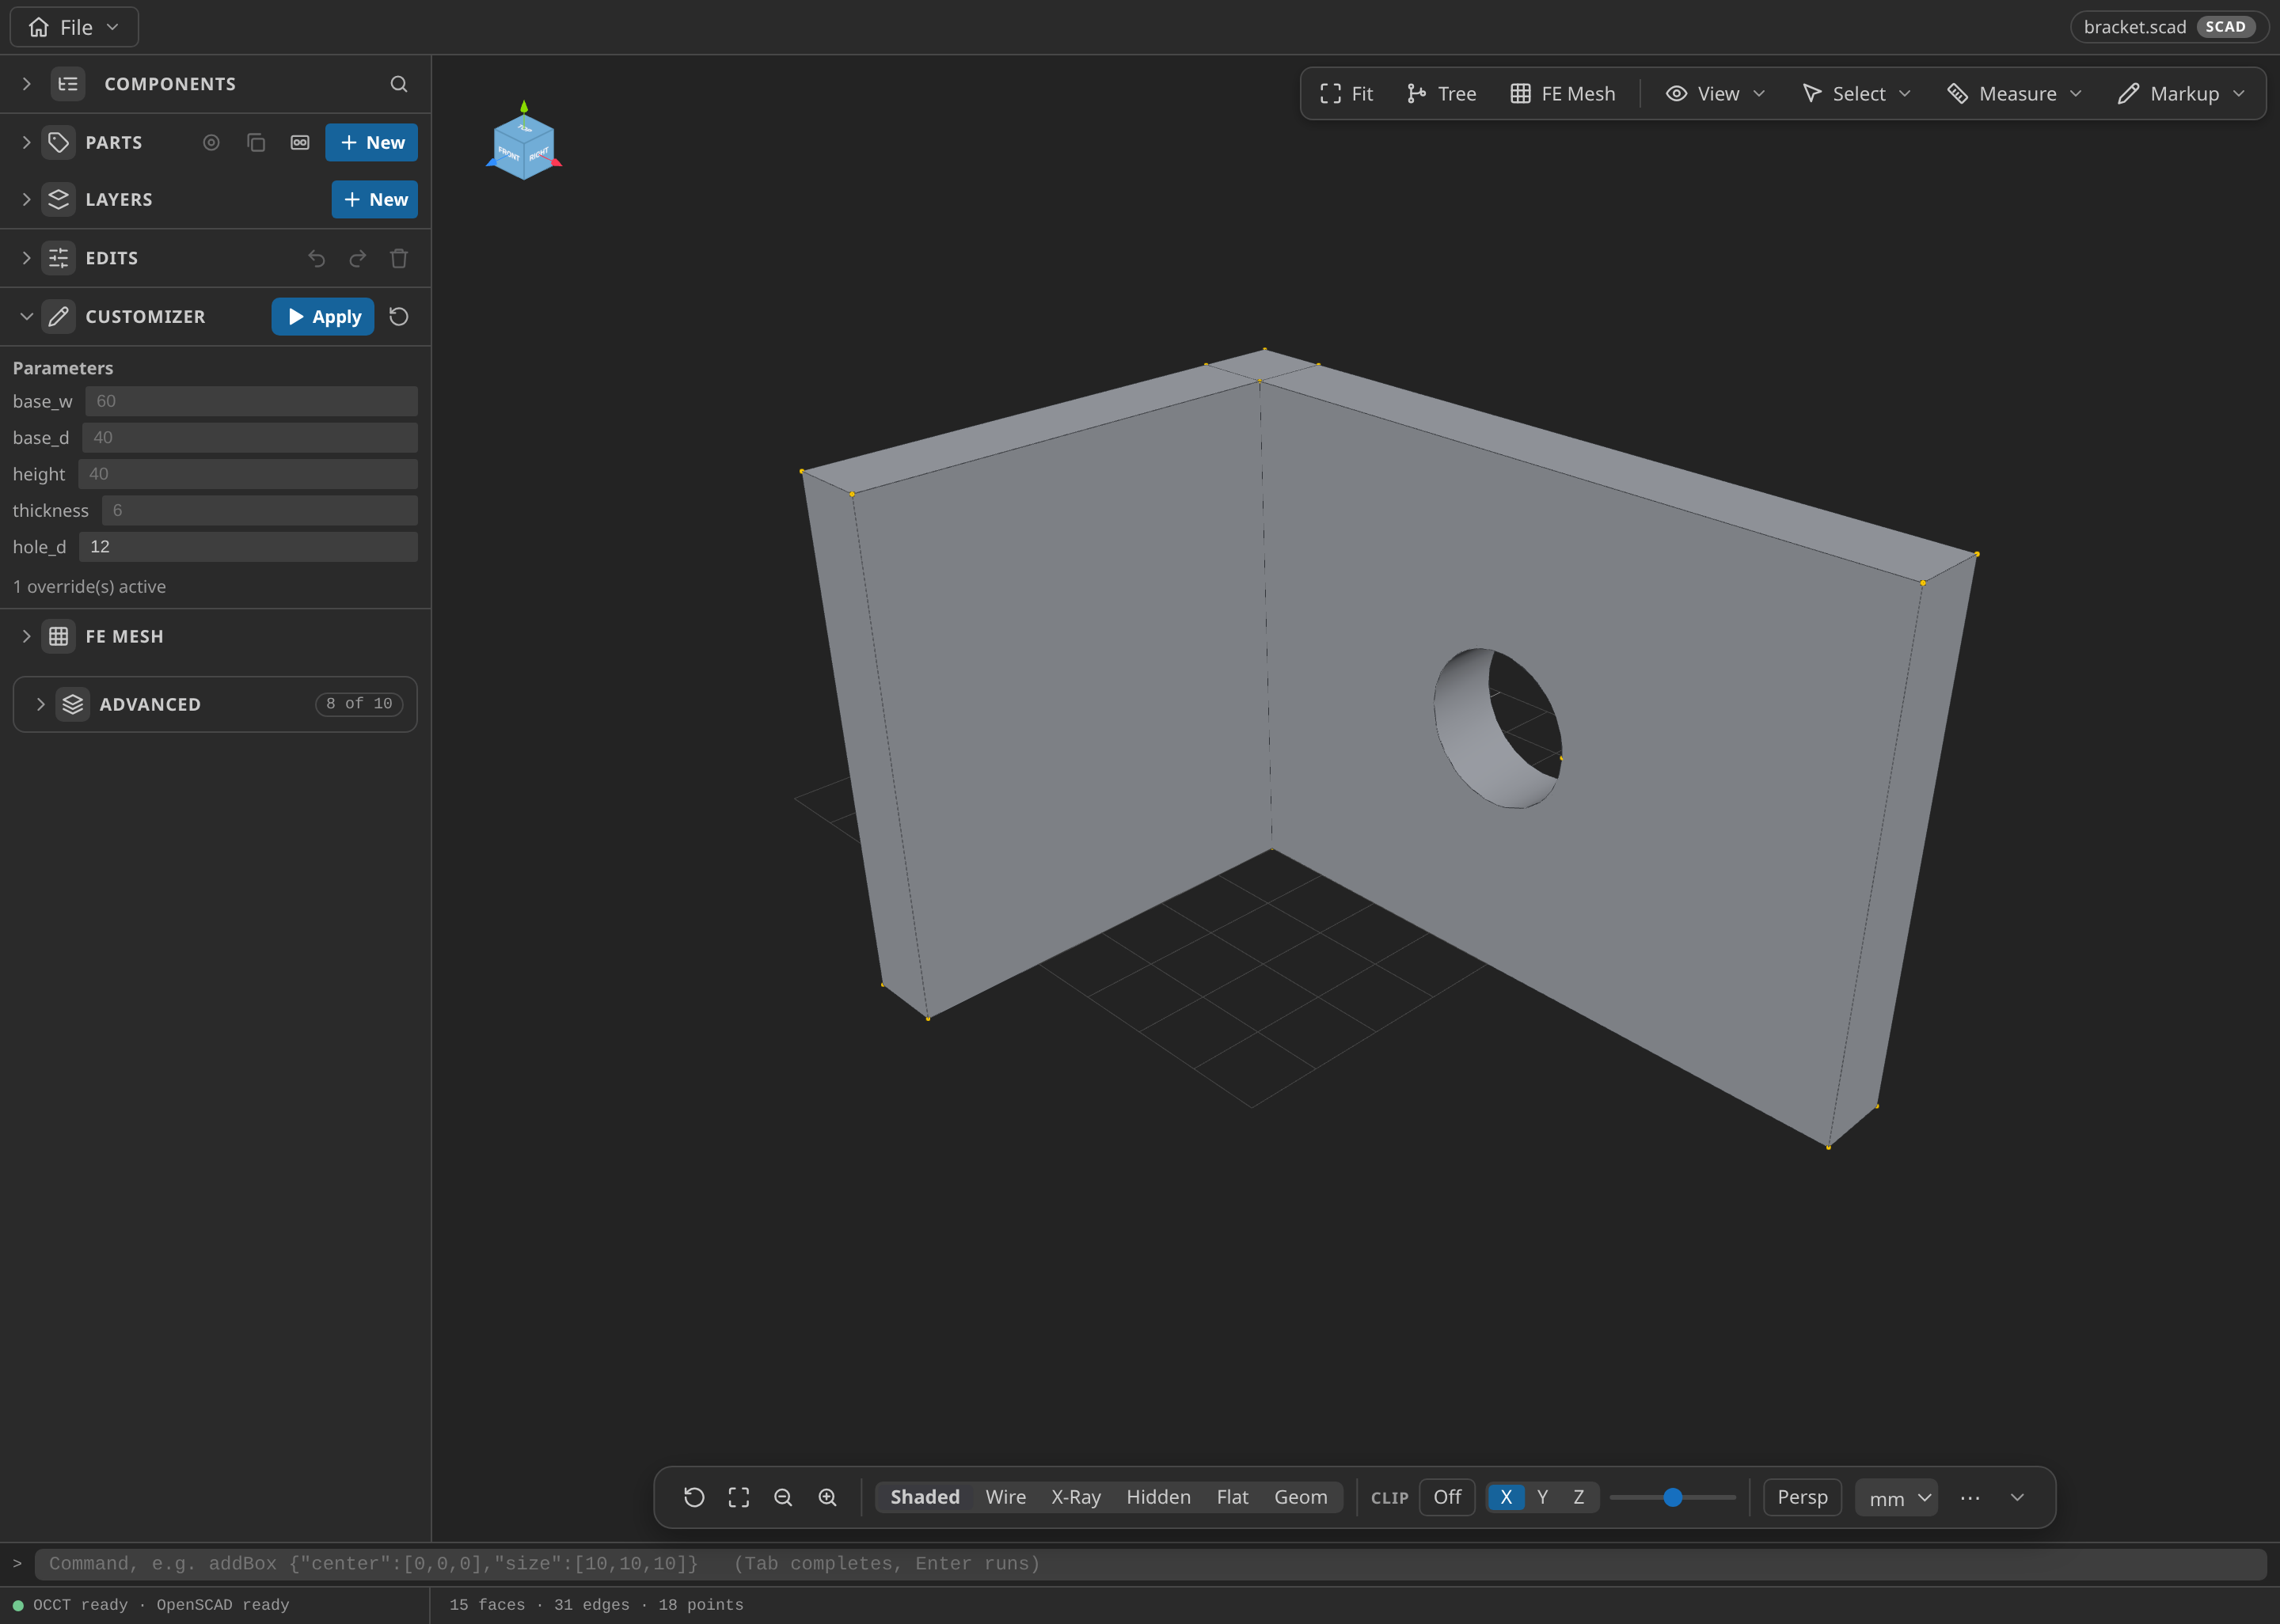Click the FE Mesh grid icon in sidebar
The height and width of the screenshot is (1624, 2280).
coord(59,636)
